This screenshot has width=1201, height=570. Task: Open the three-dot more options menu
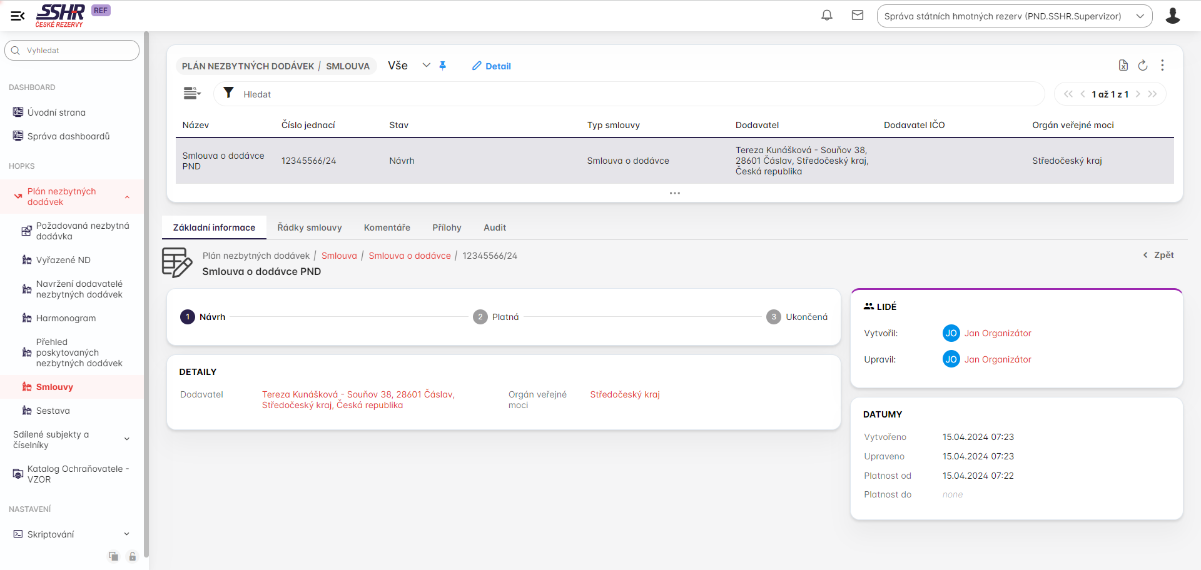[x=1162, y=66]
